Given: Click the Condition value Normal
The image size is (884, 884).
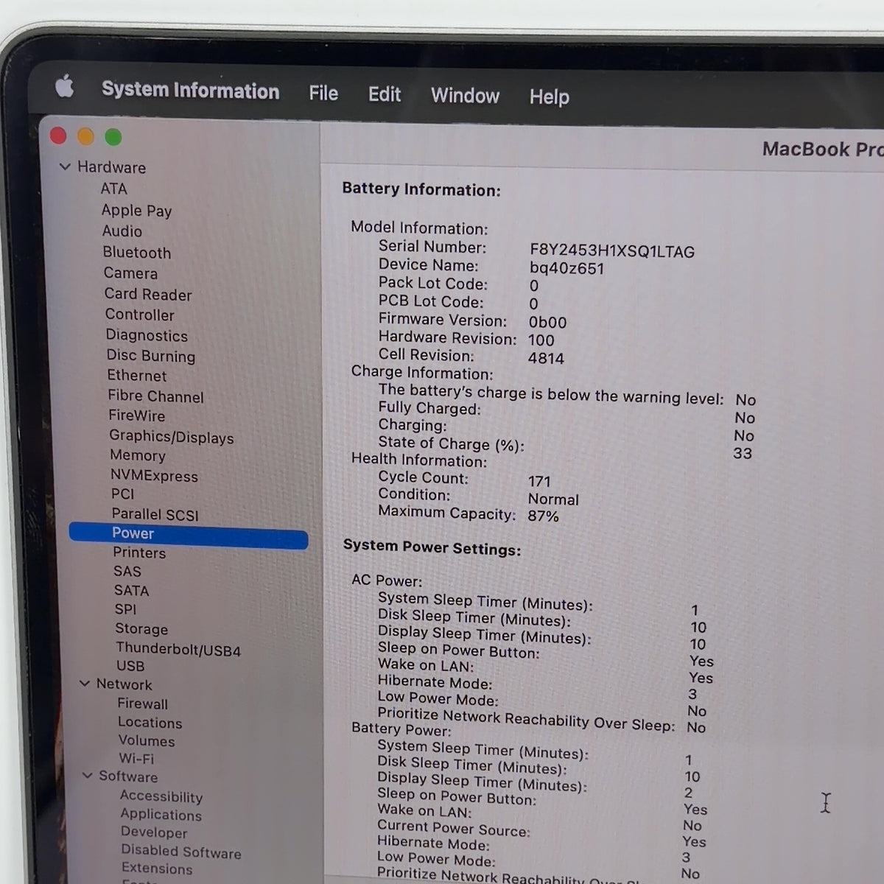Looking at the screenshot, I should coord(553,499).
